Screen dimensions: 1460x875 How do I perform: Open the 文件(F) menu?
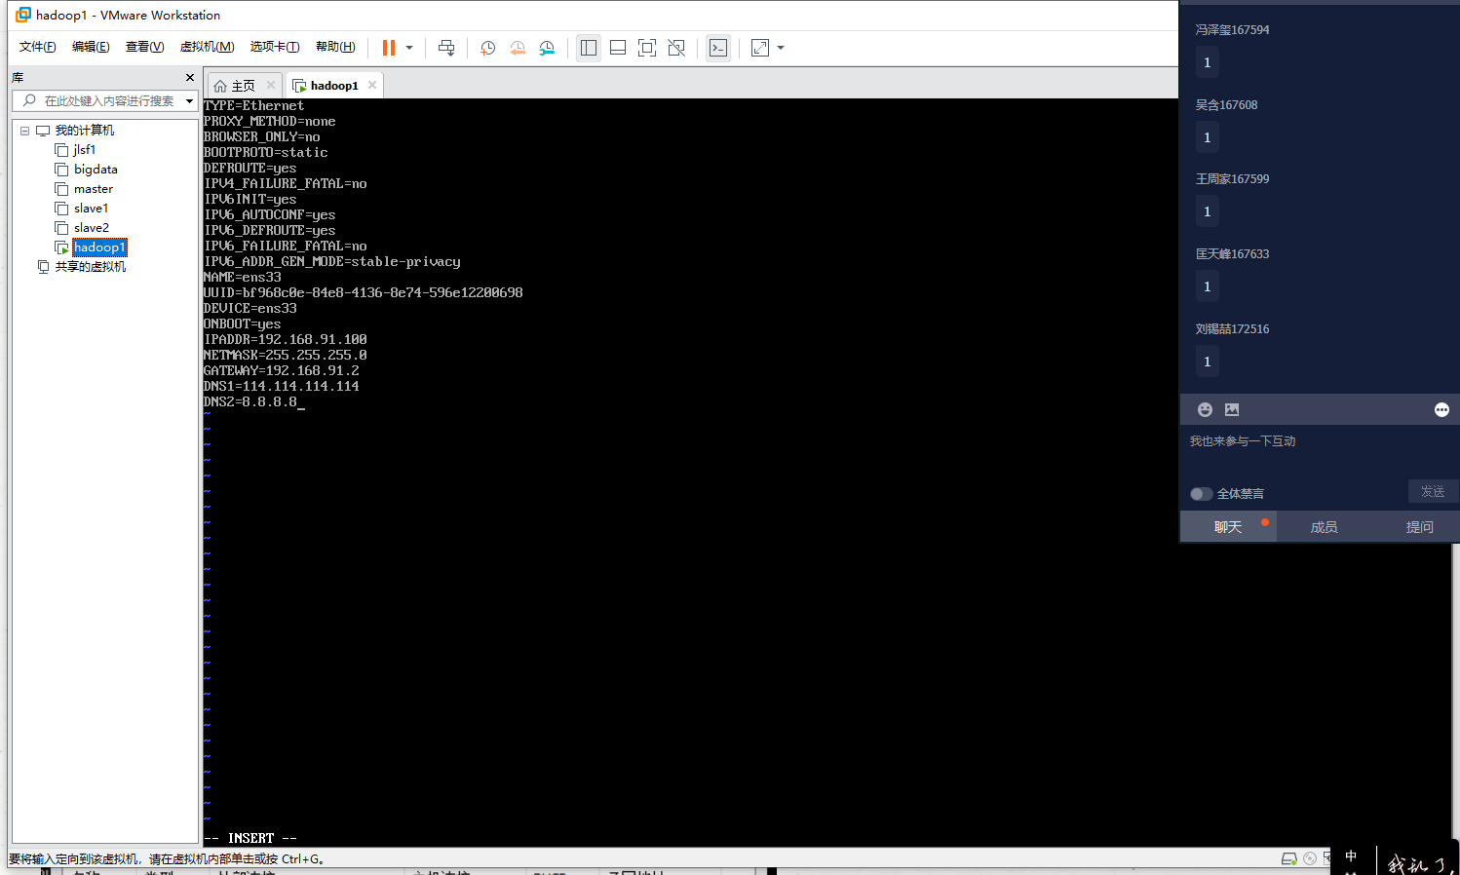(38, 47)
